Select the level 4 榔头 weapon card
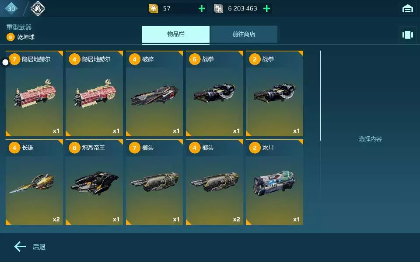 click(x=214, y=182)
